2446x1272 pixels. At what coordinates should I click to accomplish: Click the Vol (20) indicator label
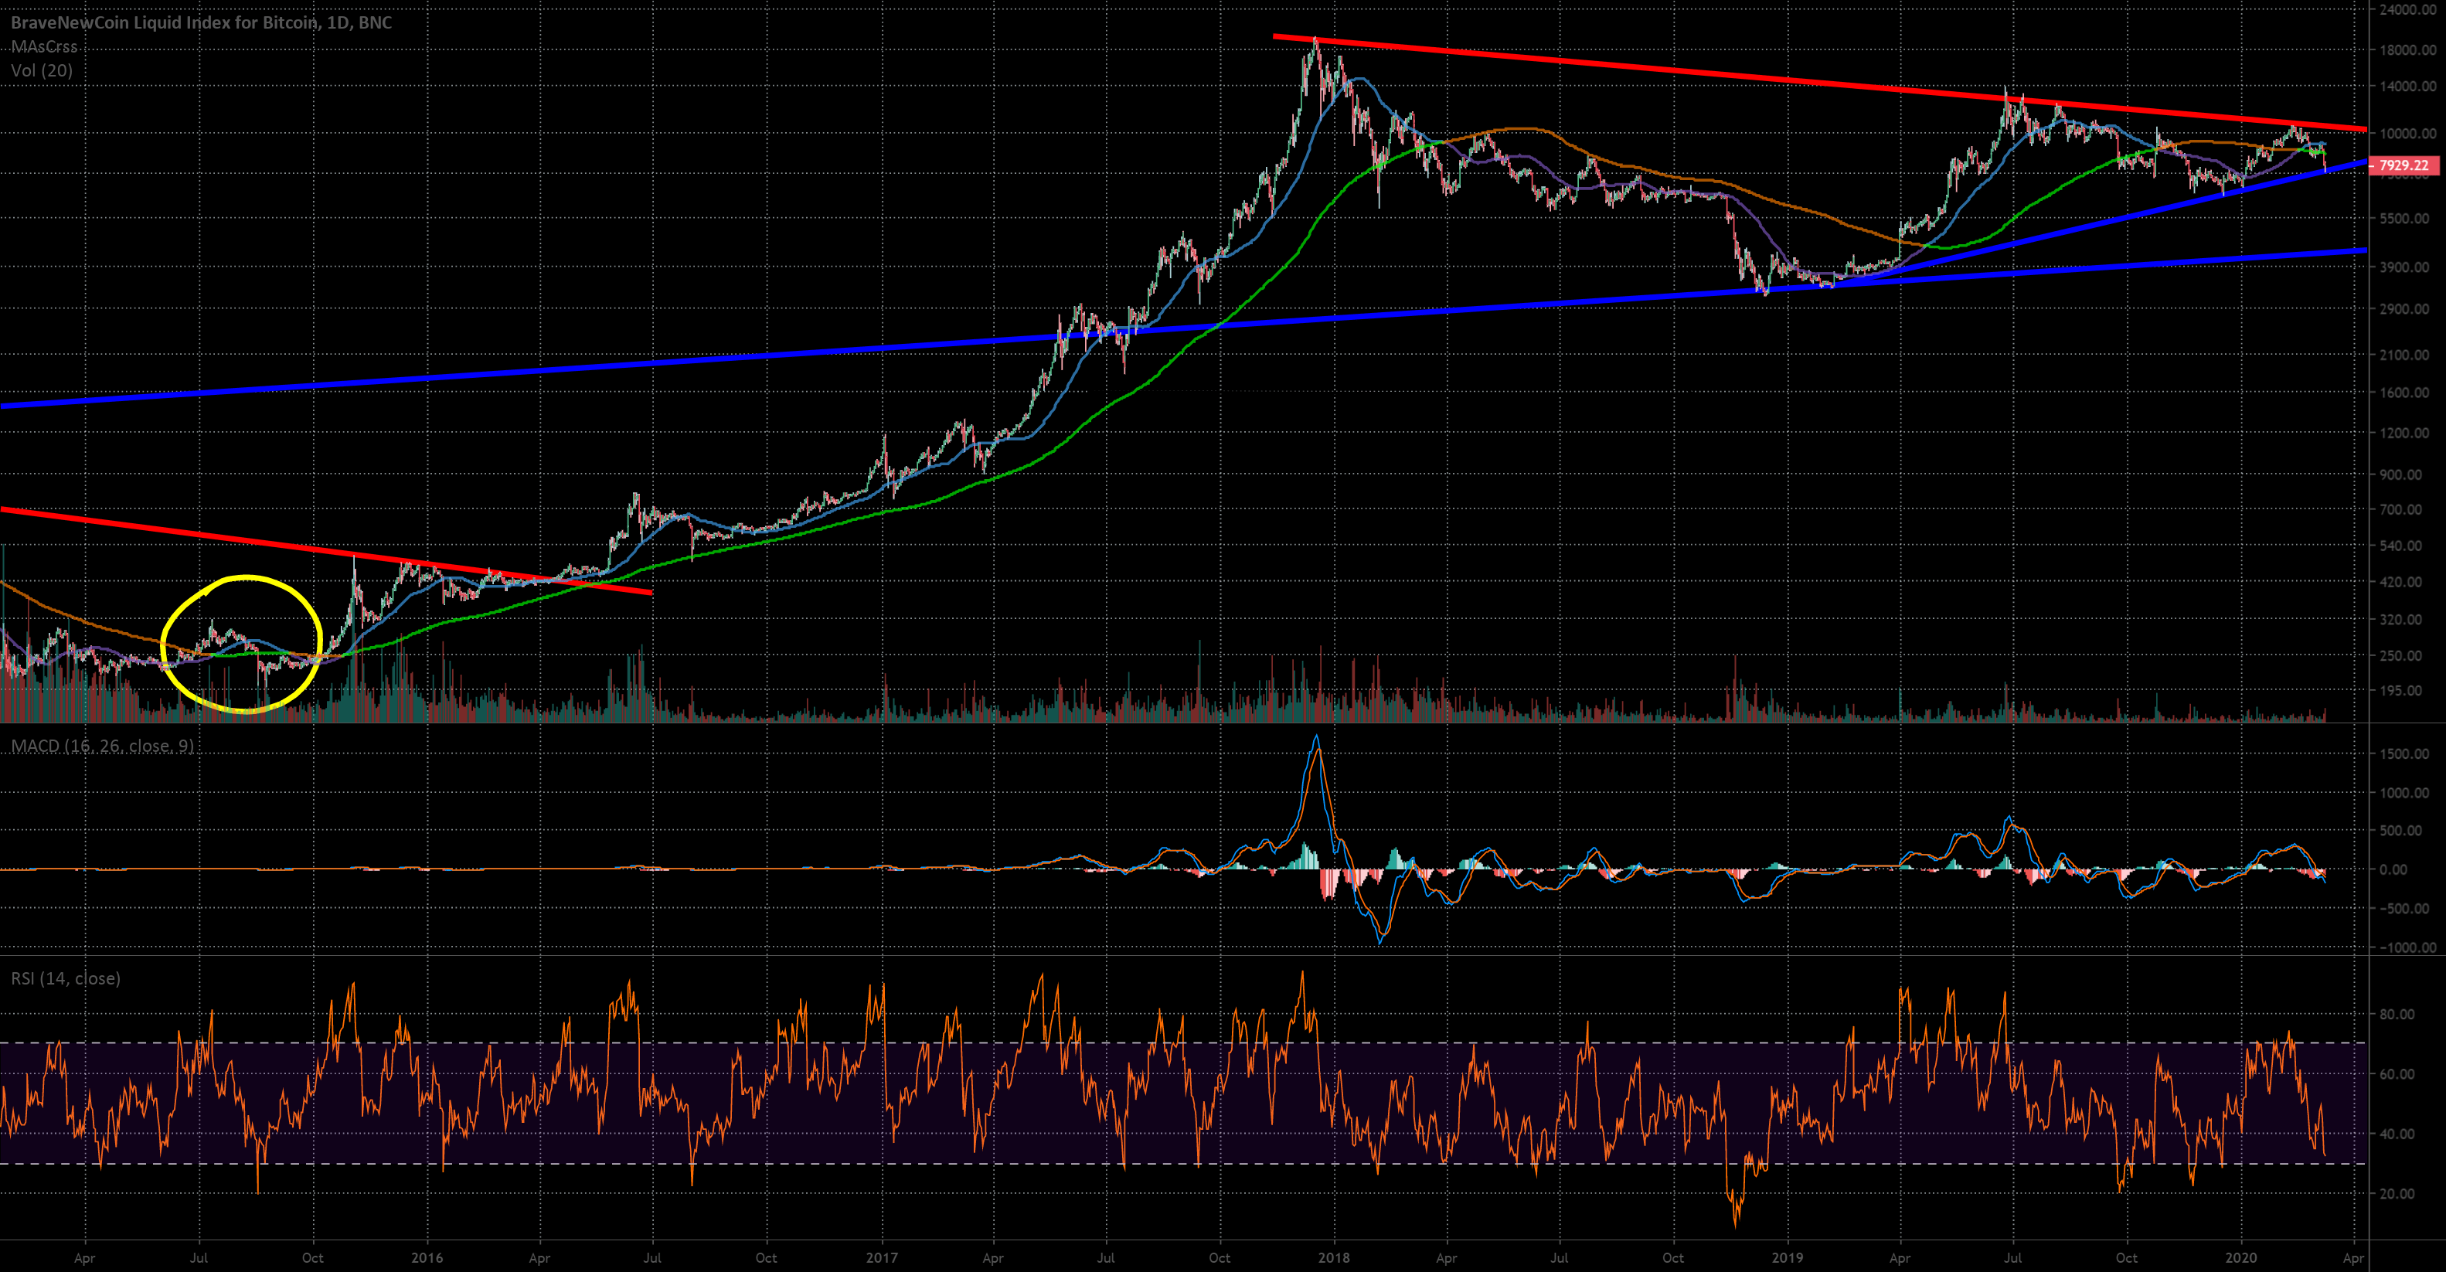point(42,70)
